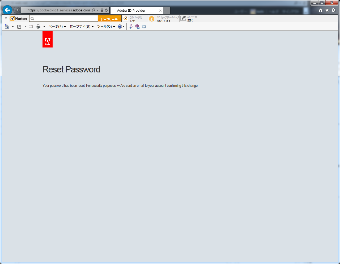The height and width of the screenshot is (264, 340).
Task: Click the orange セーフサーチ button
Action: click(x=109, y=19)
